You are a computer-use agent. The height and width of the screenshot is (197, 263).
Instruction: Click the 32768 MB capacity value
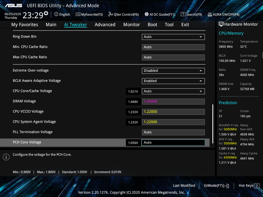pos(247,89)
